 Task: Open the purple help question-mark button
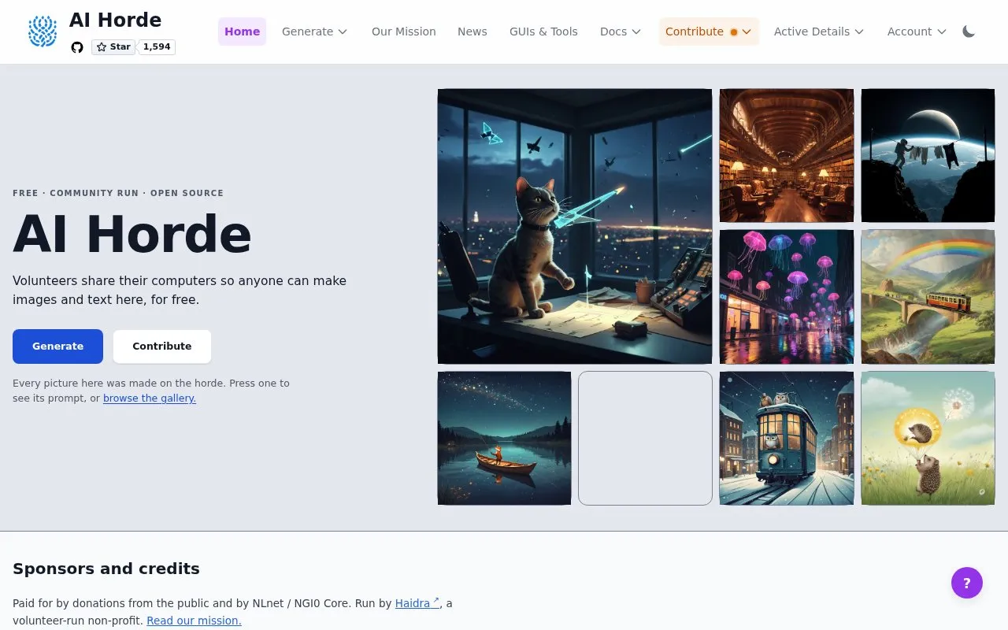(x=967, y=583)
